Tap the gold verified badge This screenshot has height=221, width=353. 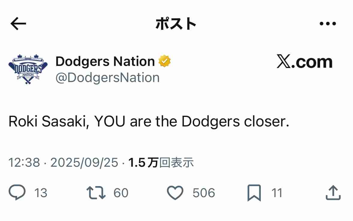tap(164, 61)
